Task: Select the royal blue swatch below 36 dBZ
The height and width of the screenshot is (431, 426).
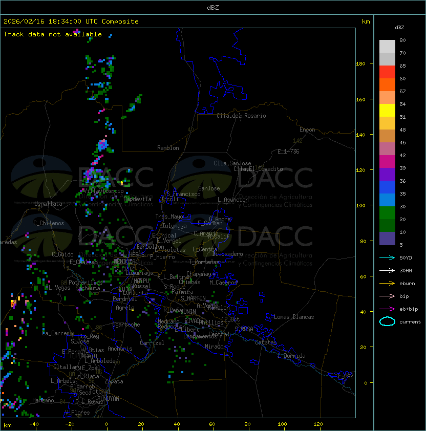Action: 387,187
